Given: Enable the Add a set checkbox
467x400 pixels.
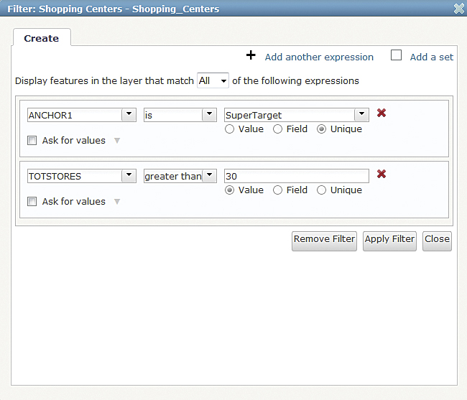Looking at the screenshot, I should click(x=396, y=55).
